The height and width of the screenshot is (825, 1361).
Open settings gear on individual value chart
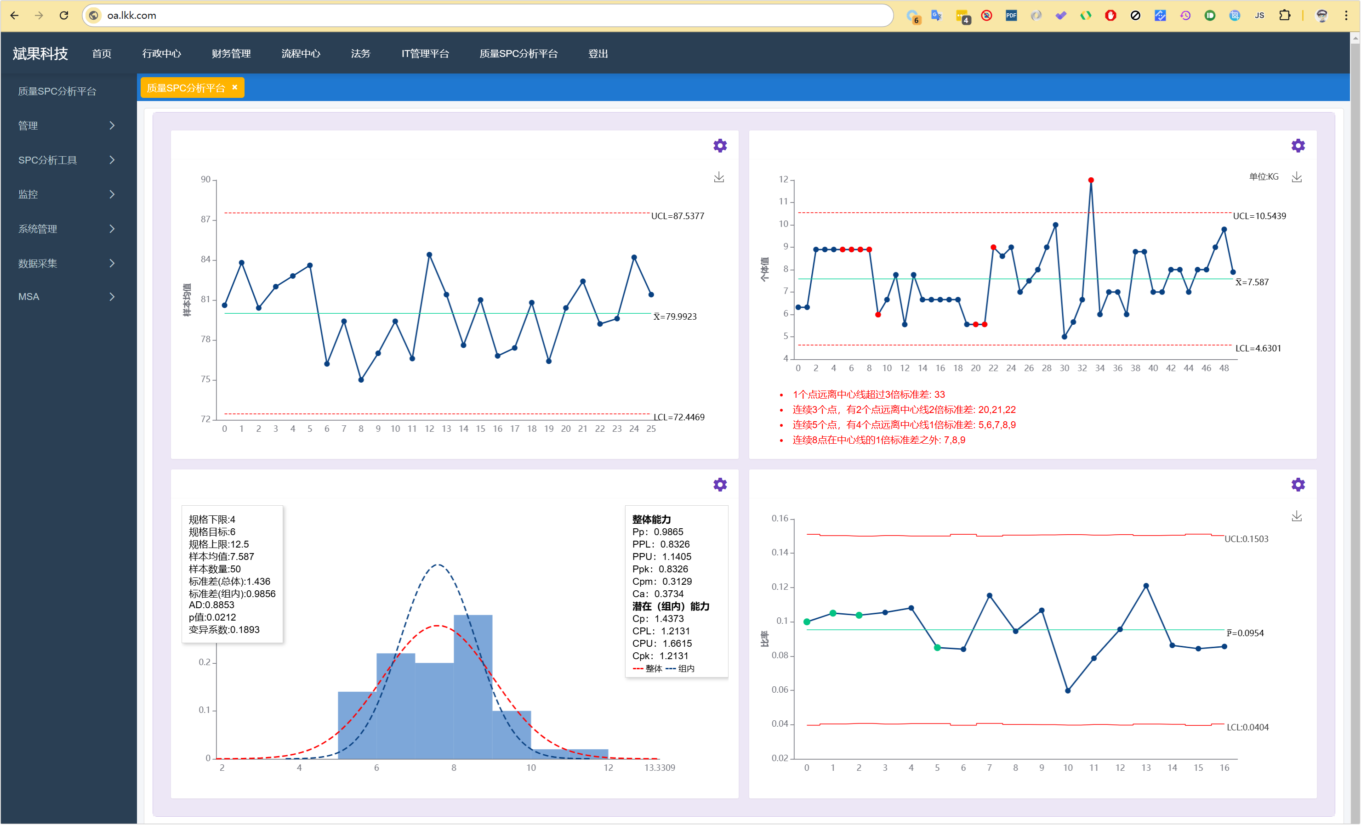coord(1298,146)
